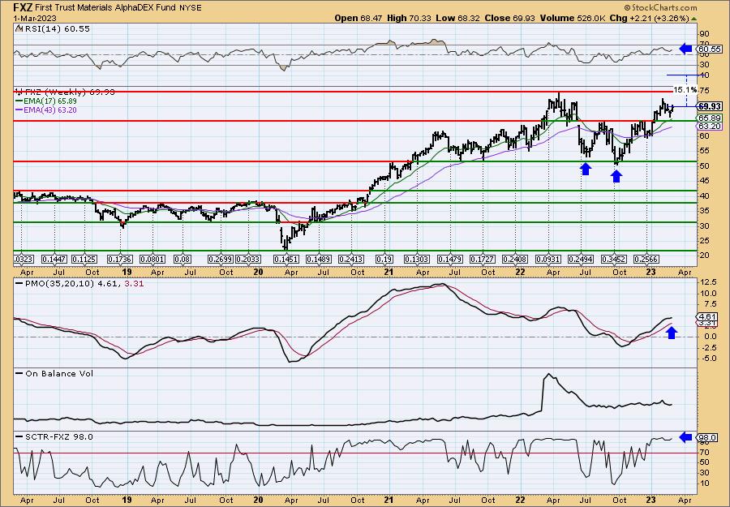Click the 0.2494 volume box
Viewport: 730px width, 507px height.
(x=581, y=259)
